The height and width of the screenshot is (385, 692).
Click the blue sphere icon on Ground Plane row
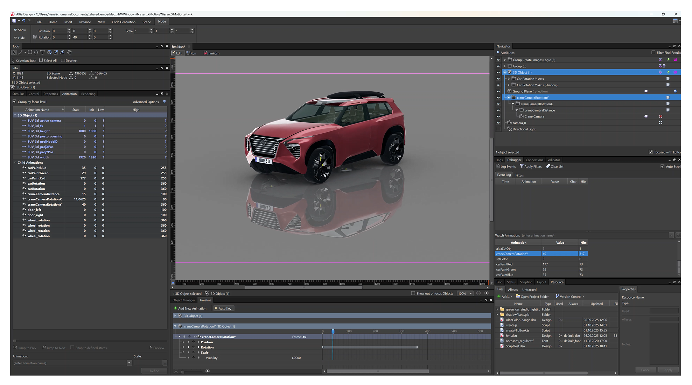(675, 91)
